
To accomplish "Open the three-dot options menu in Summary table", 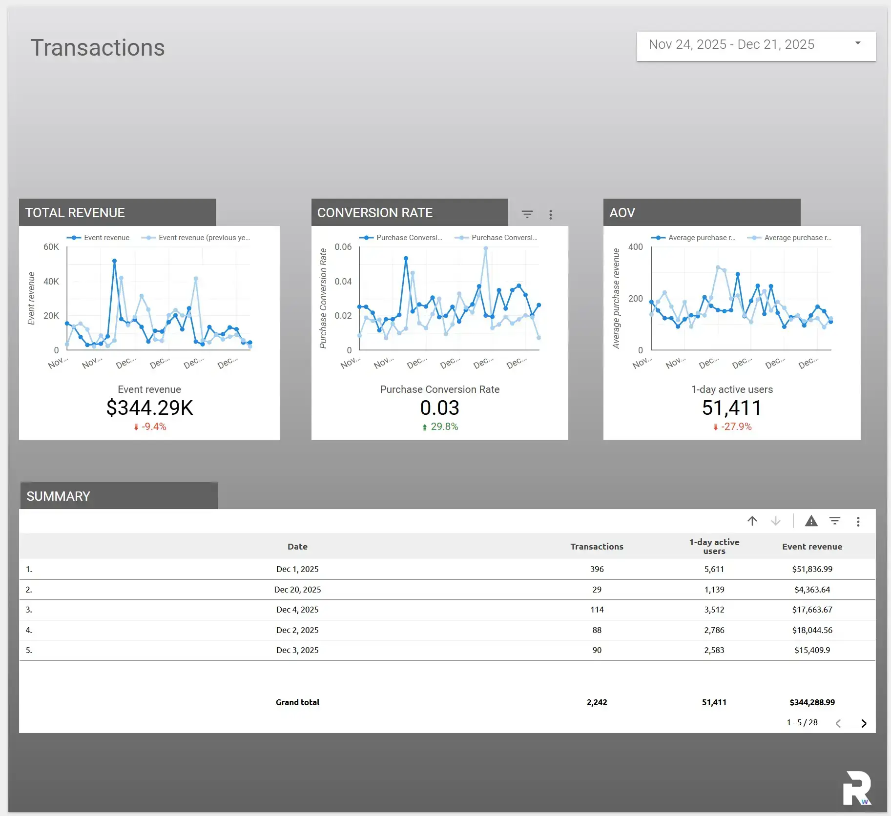I will tap(857, 521).
